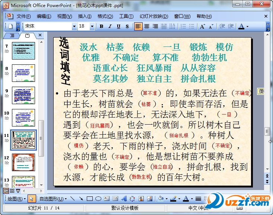
Task: Click the formatting toolbar font color A
Action: pyautogui.click(x=241, y=26)
